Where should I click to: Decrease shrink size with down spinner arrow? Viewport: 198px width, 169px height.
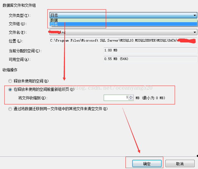point(131,99)
